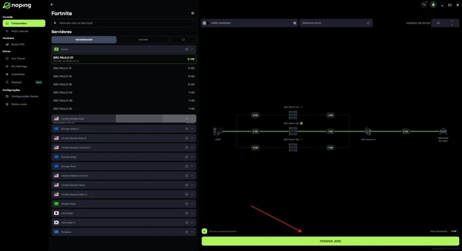Star the Asia East 2 region

pos(186,223)
